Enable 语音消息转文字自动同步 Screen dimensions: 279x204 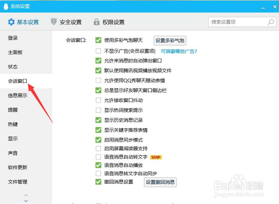(x=99, y=173)
